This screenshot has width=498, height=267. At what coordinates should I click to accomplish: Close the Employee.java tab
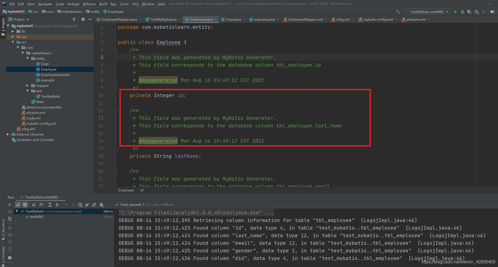click(216, 19)
